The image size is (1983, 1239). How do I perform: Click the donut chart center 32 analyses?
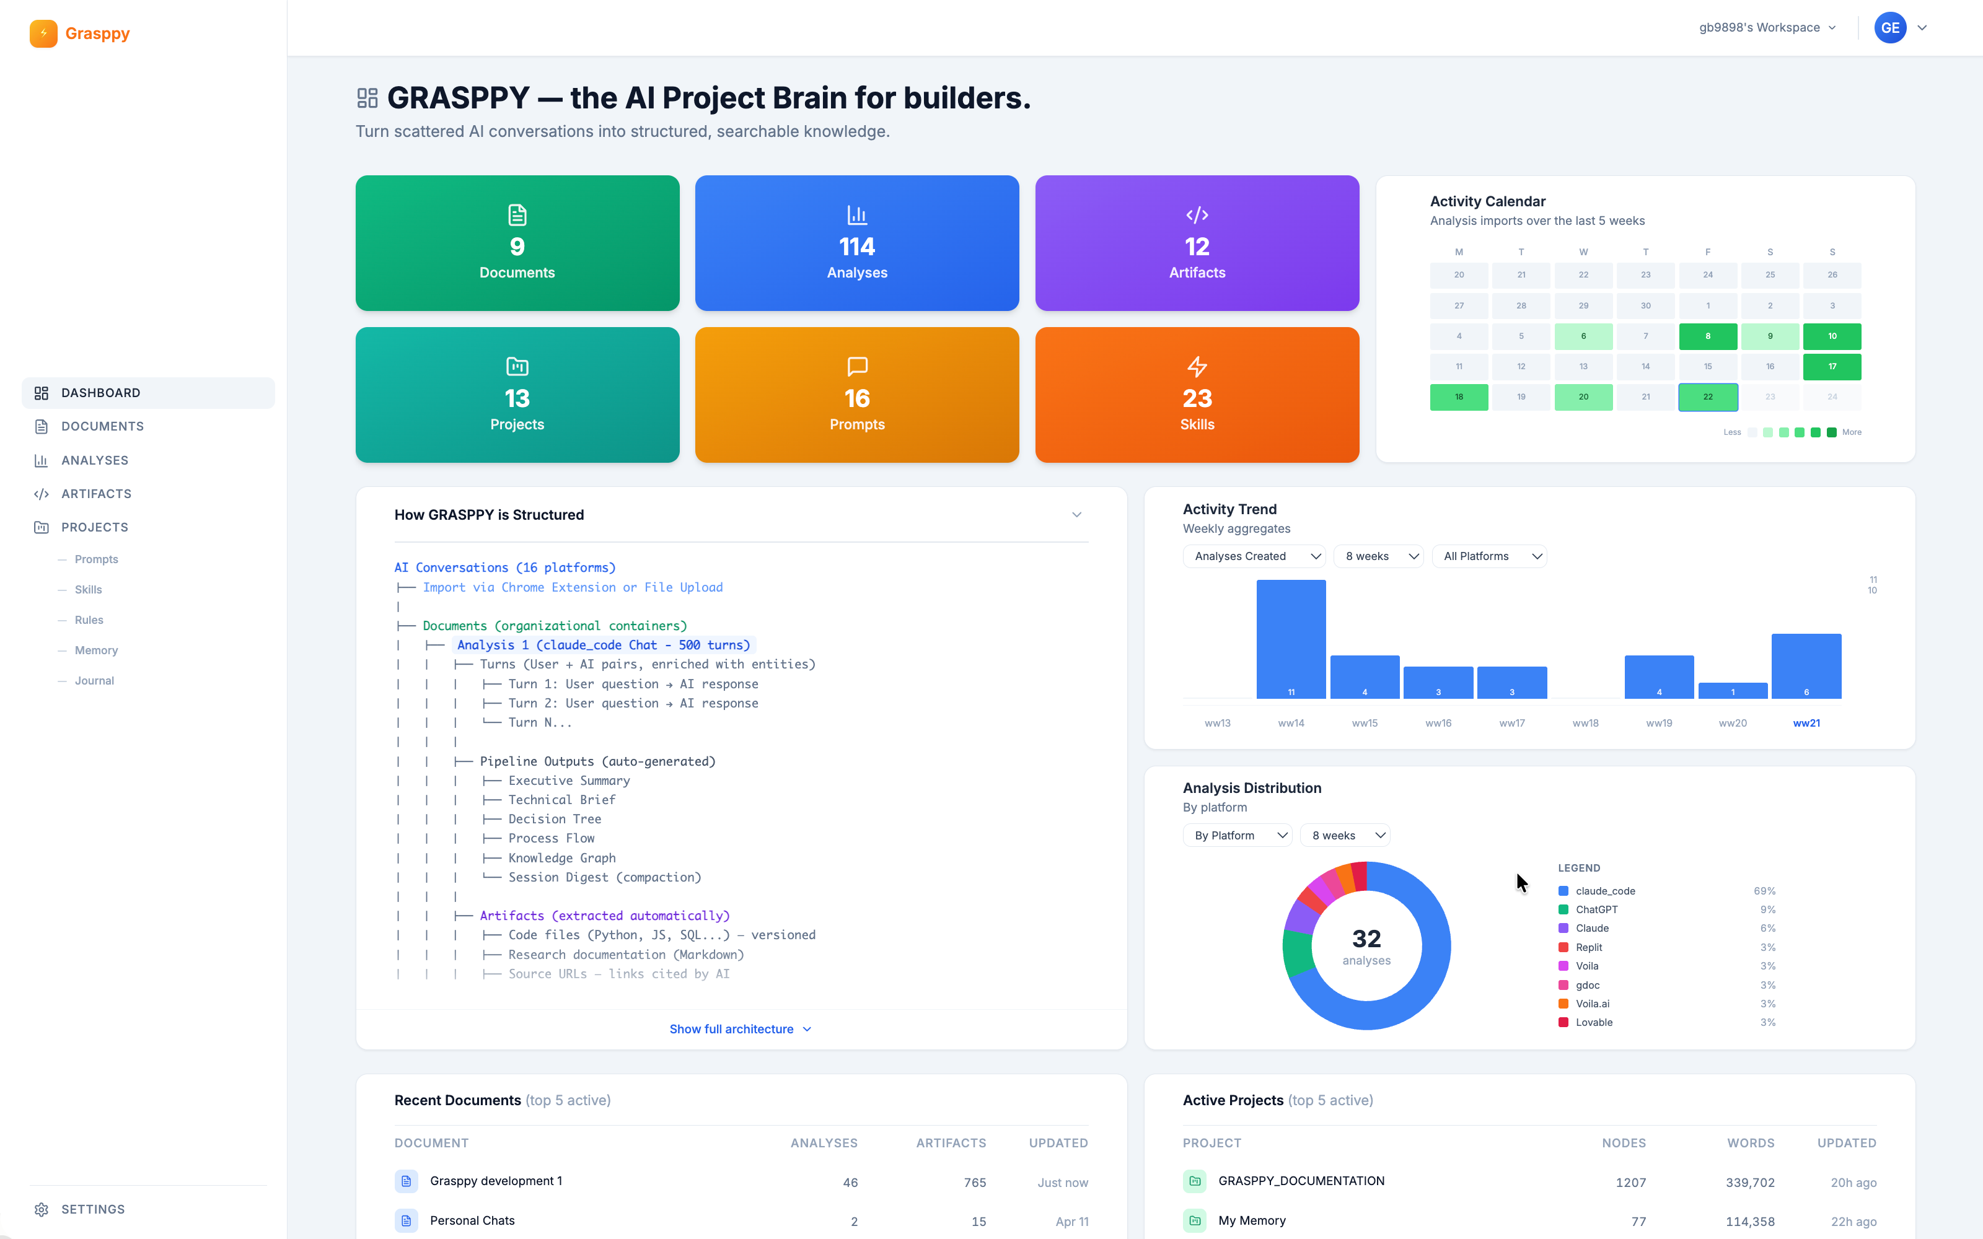tap(1366, 945)
